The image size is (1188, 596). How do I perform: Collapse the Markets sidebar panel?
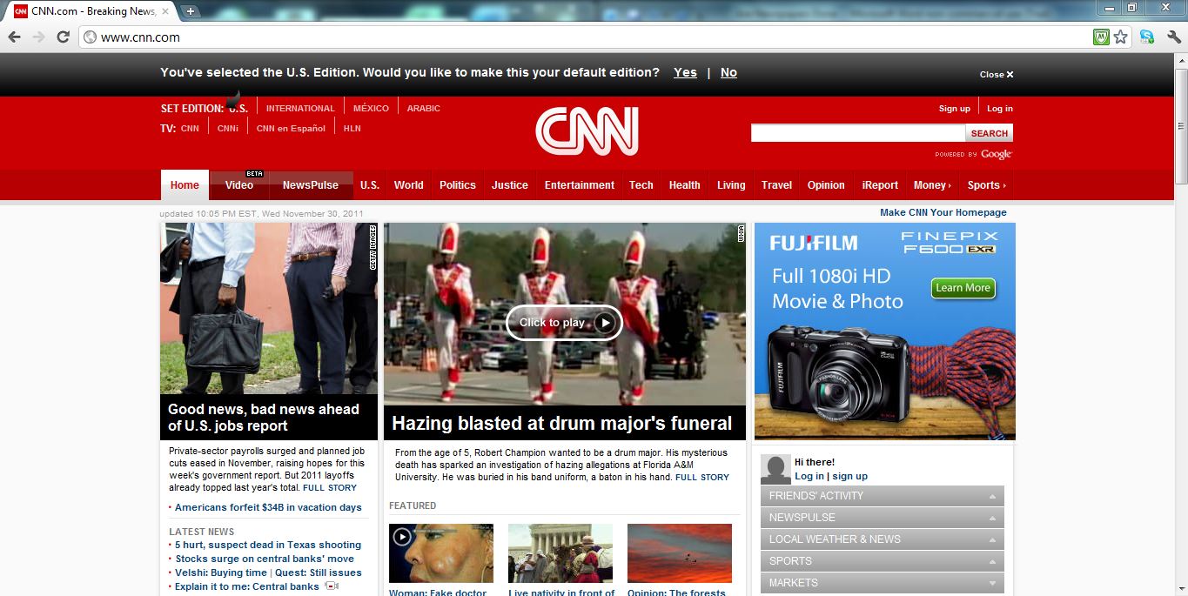[x=882, y=583]
